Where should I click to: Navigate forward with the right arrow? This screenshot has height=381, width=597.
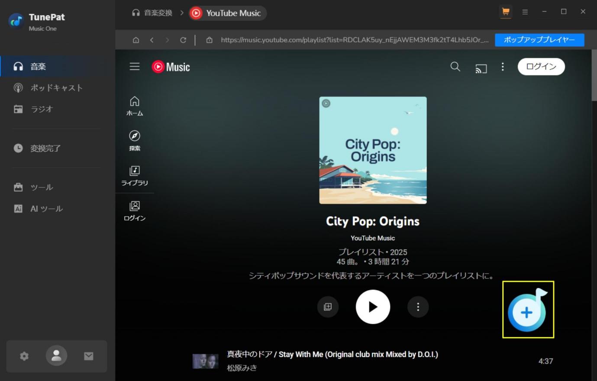pos(168,40)
